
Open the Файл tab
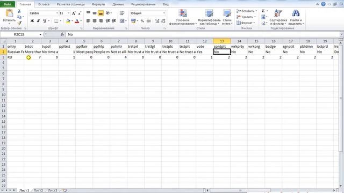(x=8, y=4)
